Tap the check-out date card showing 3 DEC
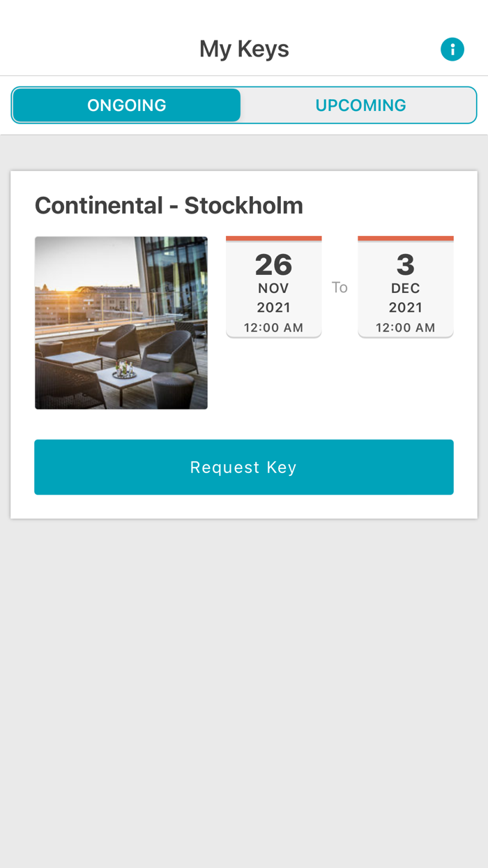Screen dimensions: 488x868 click(406, 286)
